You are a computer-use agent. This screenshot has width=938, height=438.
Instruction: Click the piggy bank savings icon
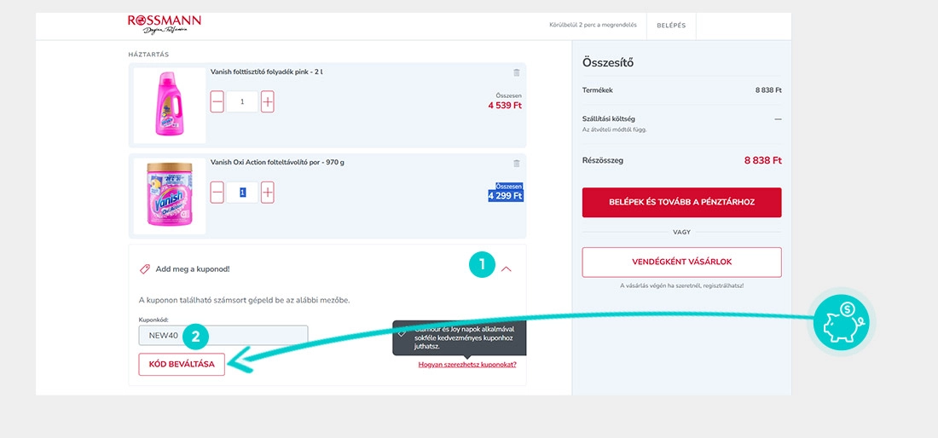(841, 323)
